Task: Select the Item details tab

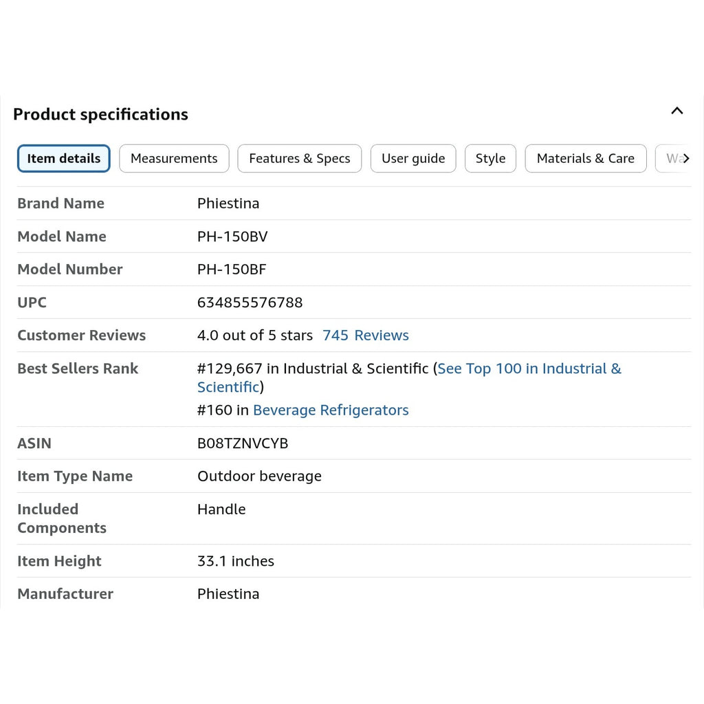Action: tap(64, 159)
